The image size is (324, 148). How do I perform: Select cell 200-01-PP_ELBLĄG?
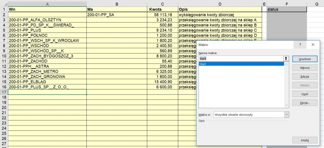pos(47,82)
